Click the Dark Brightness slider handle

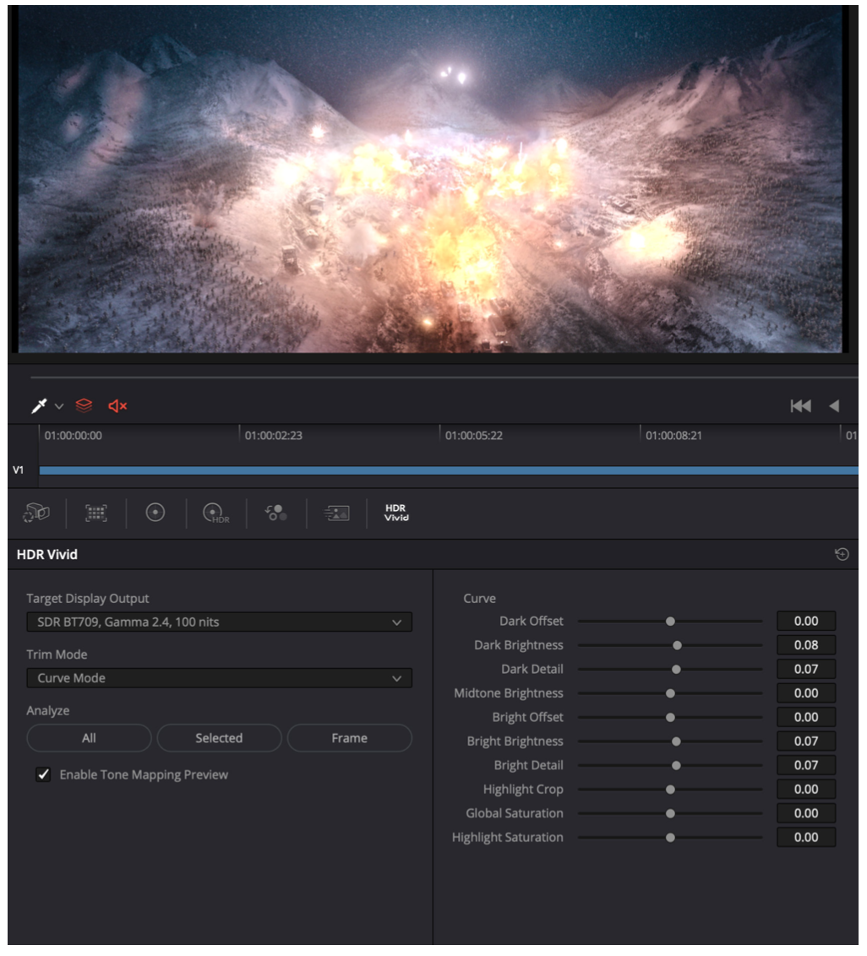click(677, 645)
